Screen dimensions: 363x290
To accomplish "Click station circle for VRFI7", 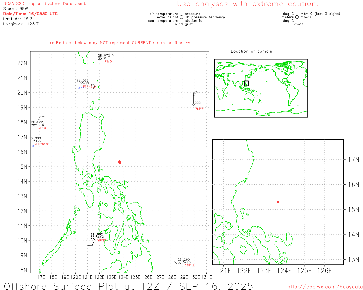I will [x=96, y=236].
